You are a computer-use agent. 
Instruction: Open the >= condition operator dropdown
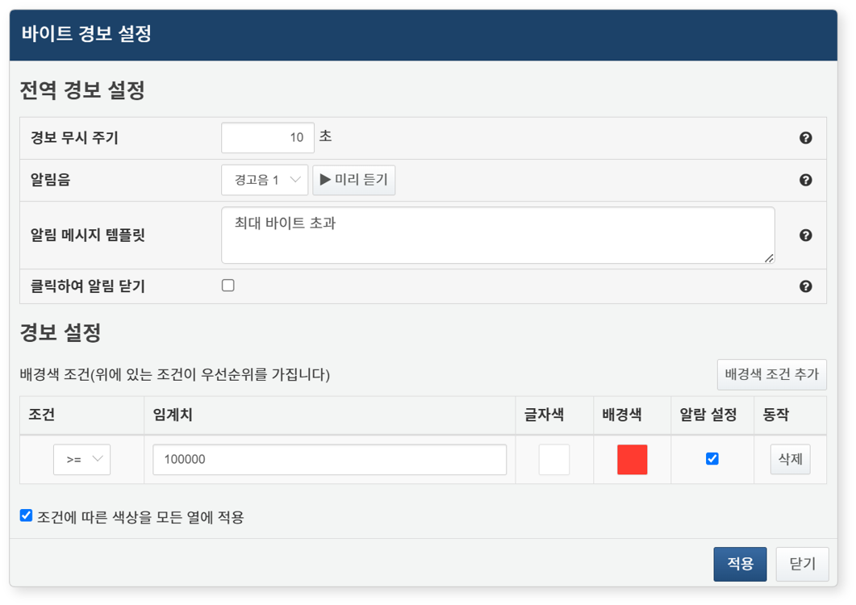(x=81, y=459)
